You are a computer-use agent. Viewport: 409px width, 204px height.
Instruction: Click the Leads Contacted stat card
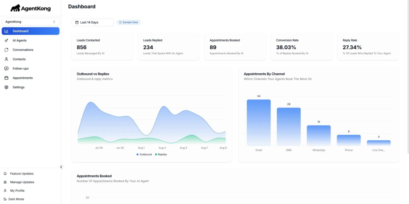coord(102,47)
